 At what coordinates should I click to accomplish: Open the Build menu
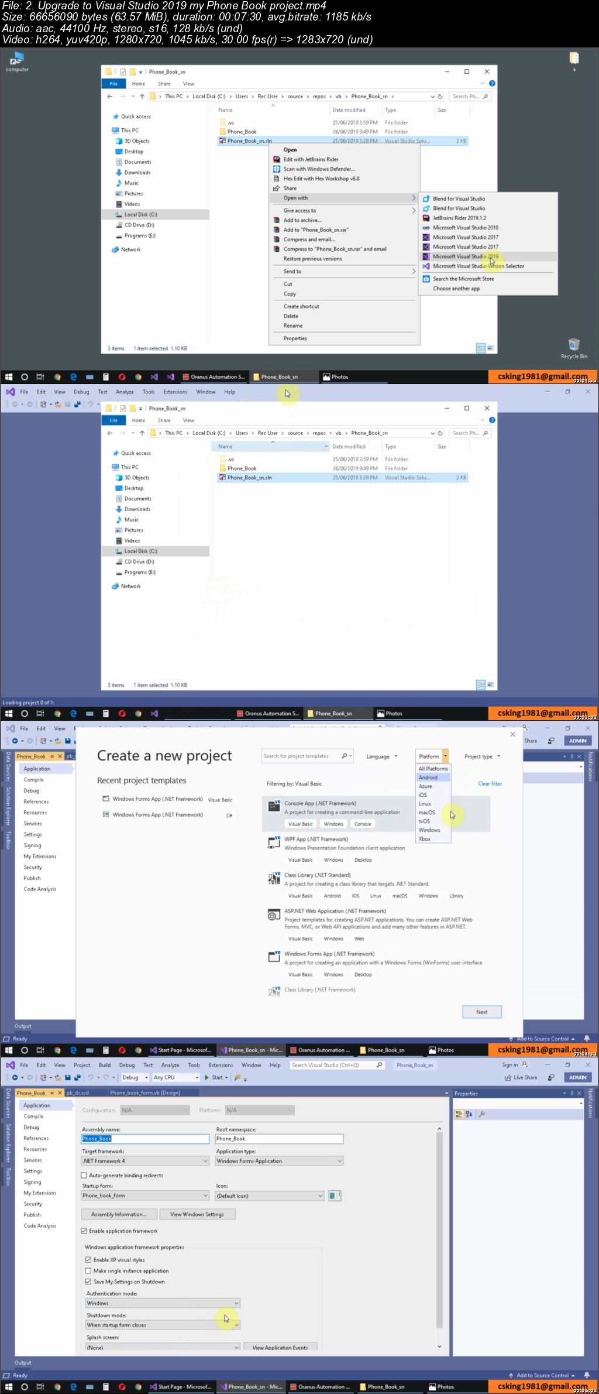coord(105,1065)
